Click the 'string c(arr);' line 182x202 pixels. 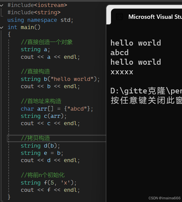44,116
